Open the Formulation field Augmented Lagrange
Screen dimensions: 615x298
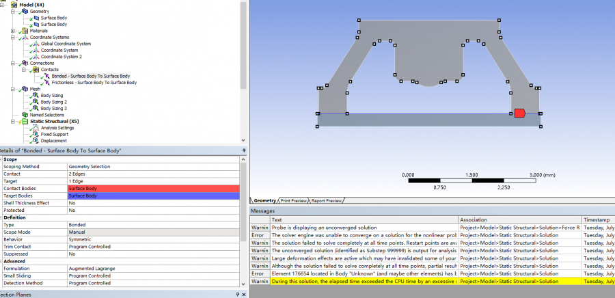(153, 269)
